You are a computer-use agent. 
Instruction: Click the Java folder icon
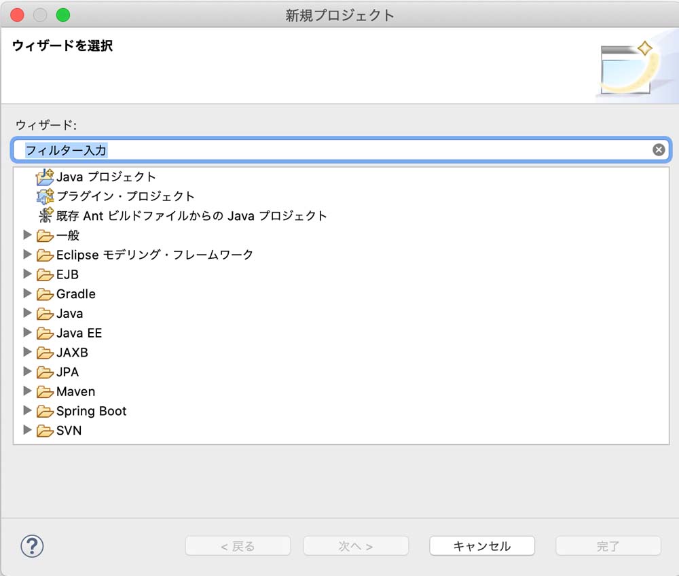click(x=45, y=314)
